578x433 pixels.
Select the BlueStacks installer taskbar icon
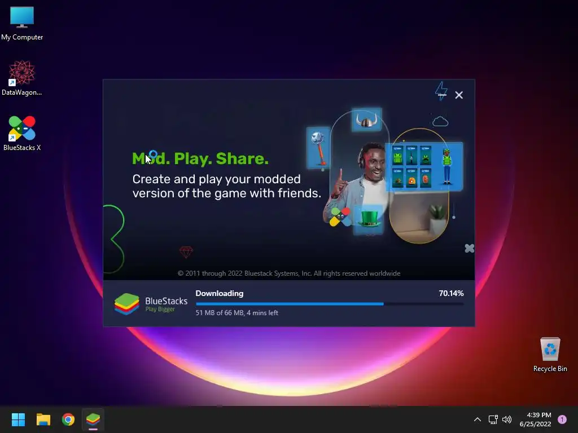coord(93,419)
